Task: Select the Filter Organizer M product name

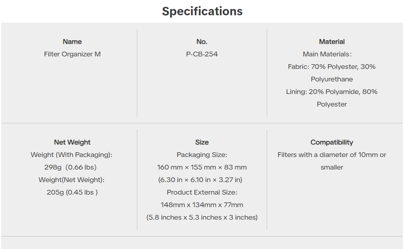Action: 72,54
